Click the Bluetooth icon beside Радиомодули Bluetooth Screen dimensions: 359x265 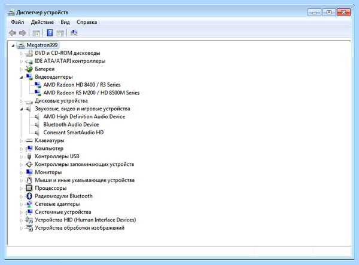pos(29,196)
